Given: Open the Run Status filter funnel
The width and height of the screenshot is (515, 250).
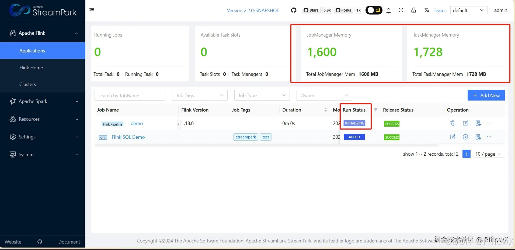Looking at the screenshot, I should point(375,110).
